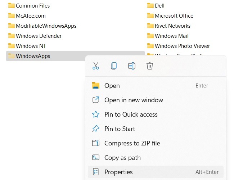Select Copy as path
The width and height of the screenshot is (252, 180).
click(156, 158)
